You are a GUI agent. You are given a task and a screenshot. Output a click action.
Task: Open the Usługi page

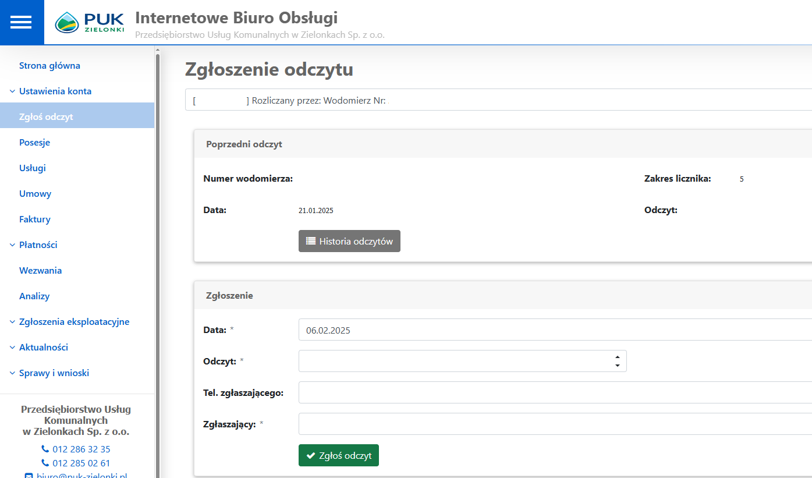[x=33, y=168]
